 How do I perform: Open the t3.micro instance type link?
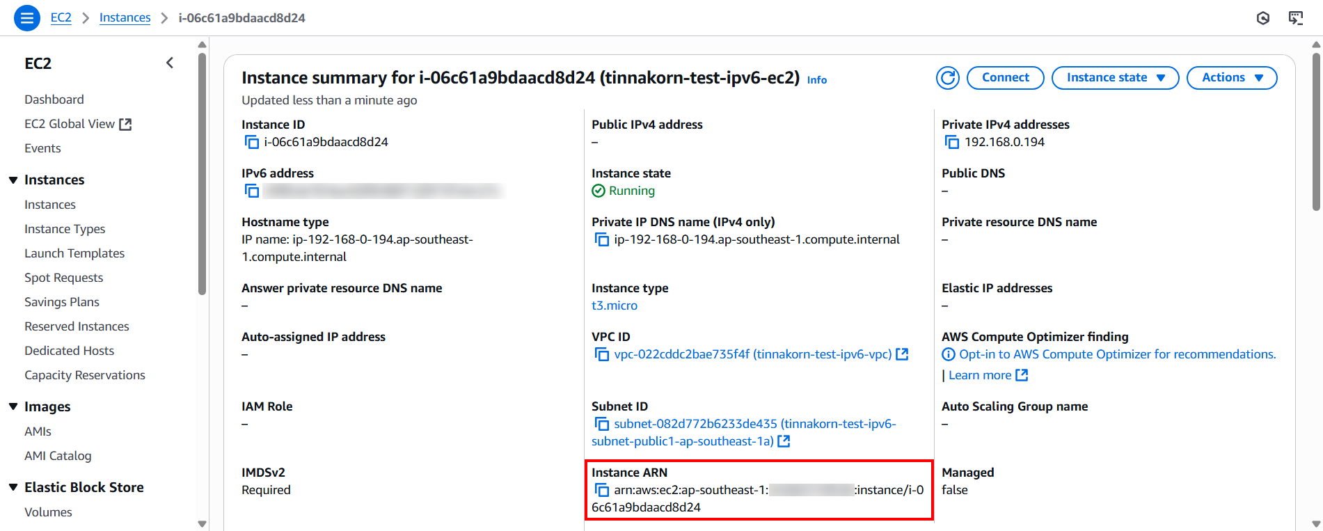coord(614,306)
